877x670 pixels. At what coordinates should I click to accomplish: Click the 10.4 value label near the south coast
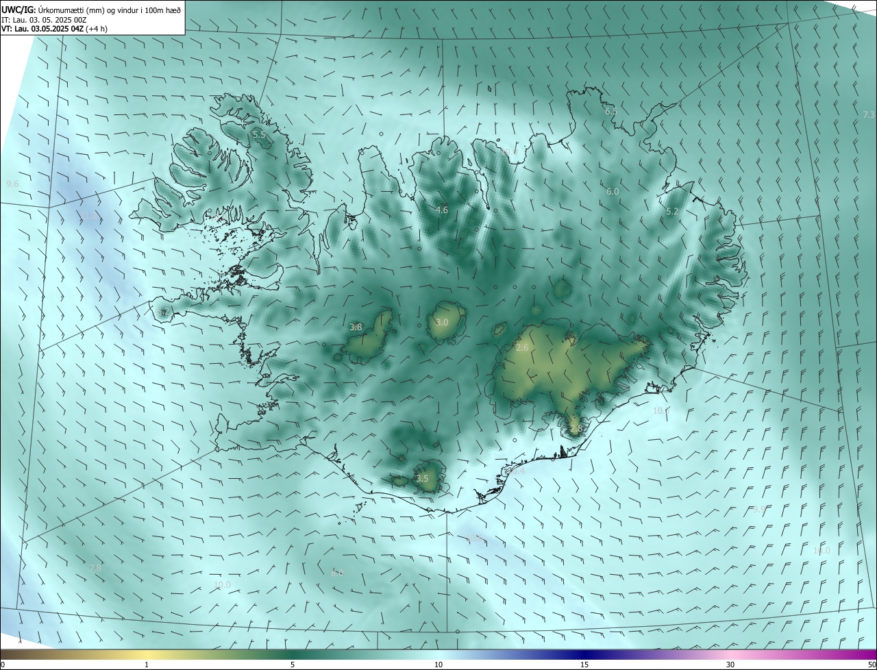(x=515, y=471)
